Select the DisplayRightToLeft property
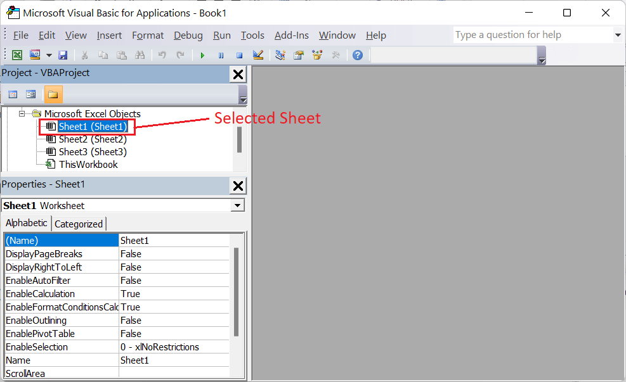This screenshot has height=382, width=626. 62,267
